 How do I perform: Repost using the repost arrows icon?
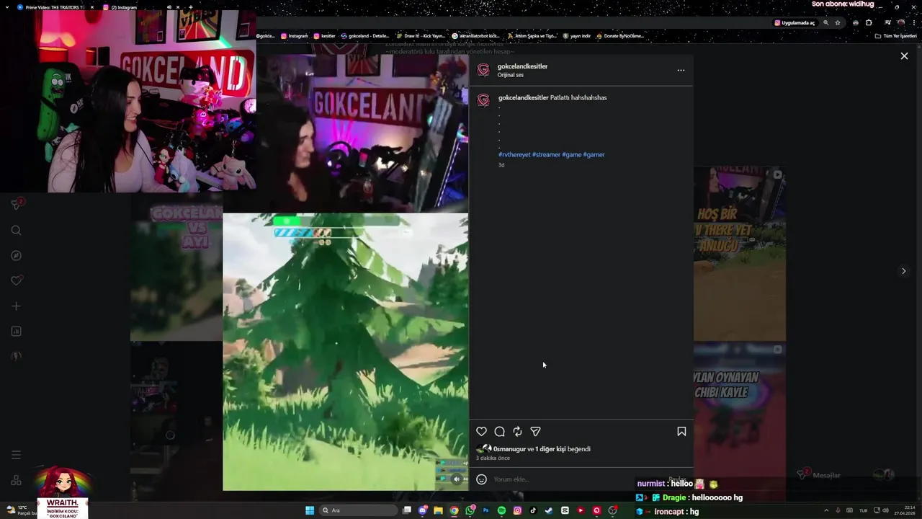pyautogui.click(x=517, y=432)
